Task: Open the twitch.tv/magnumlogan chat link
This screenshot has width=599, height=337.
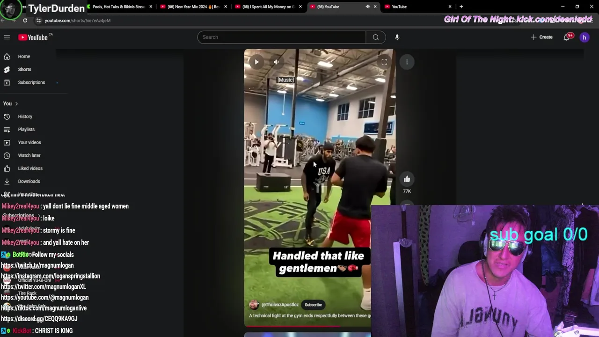Action: [37, 265]
